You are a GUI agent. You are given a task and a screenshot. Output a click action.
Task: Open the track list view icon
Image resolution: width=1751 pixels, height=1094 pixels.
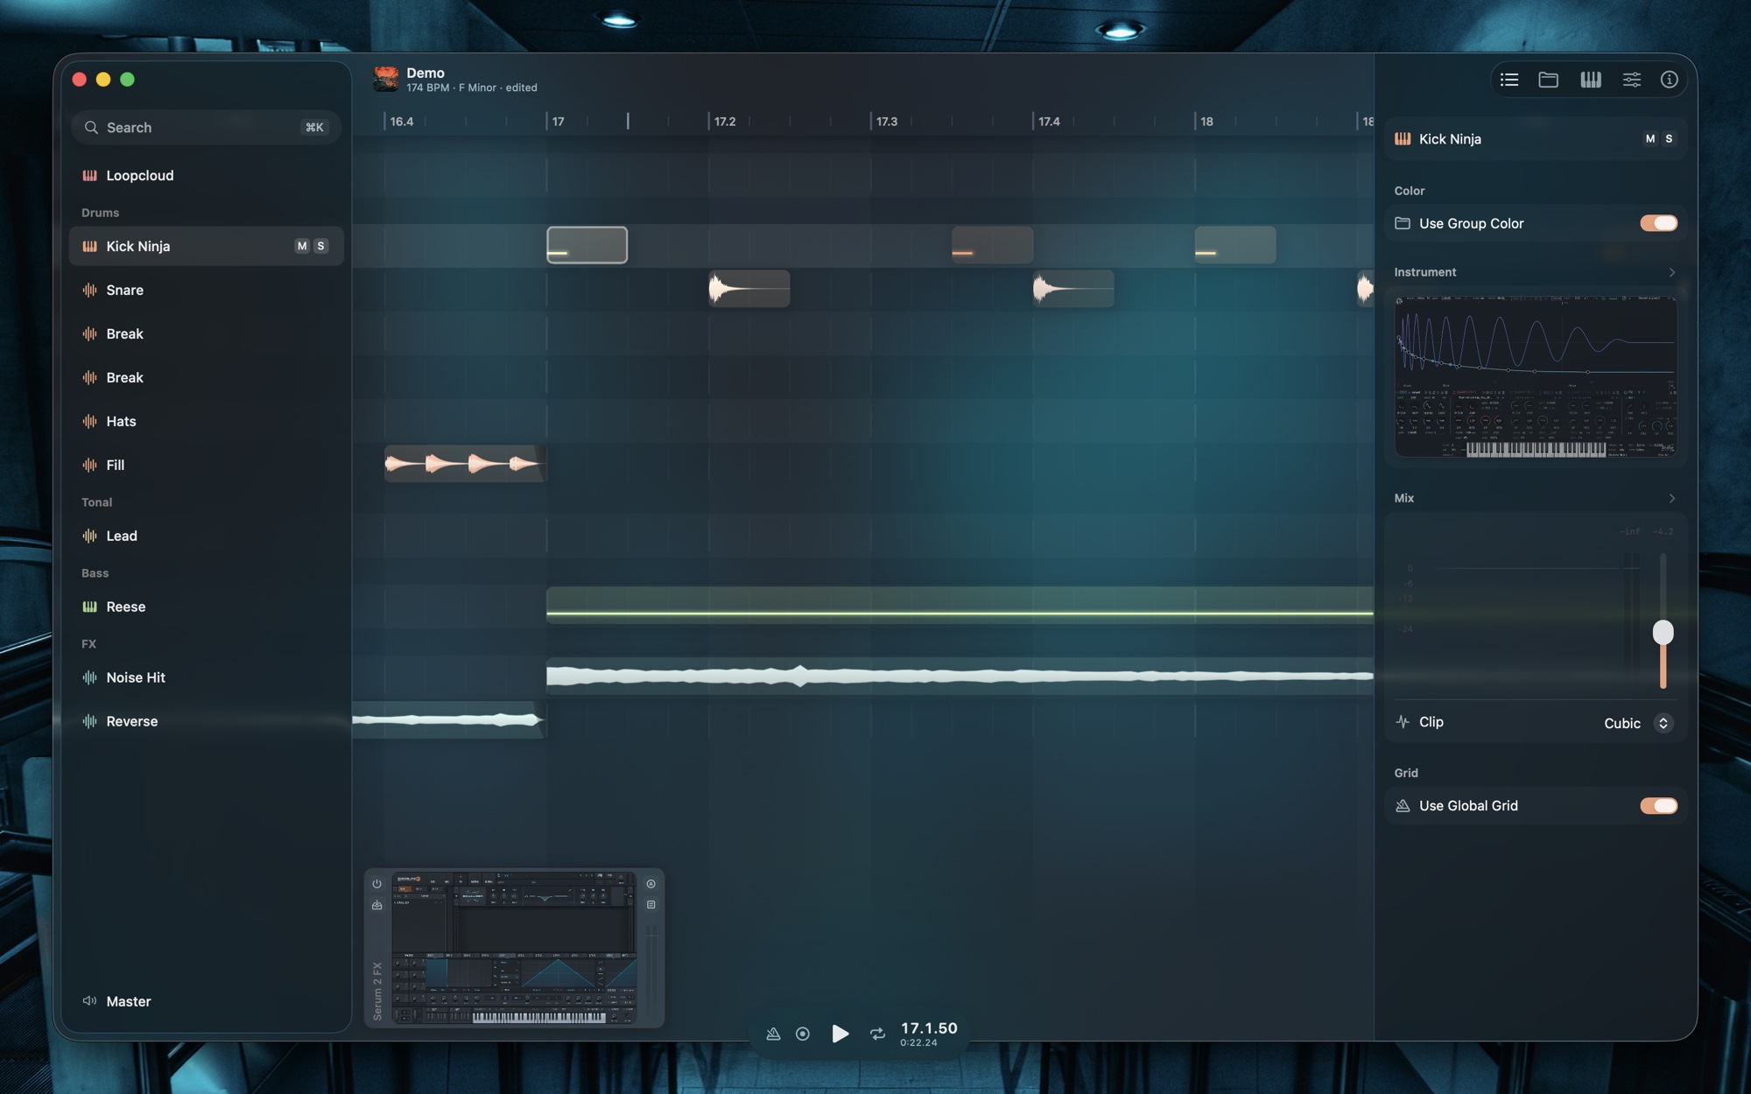tap(1508, 80)
